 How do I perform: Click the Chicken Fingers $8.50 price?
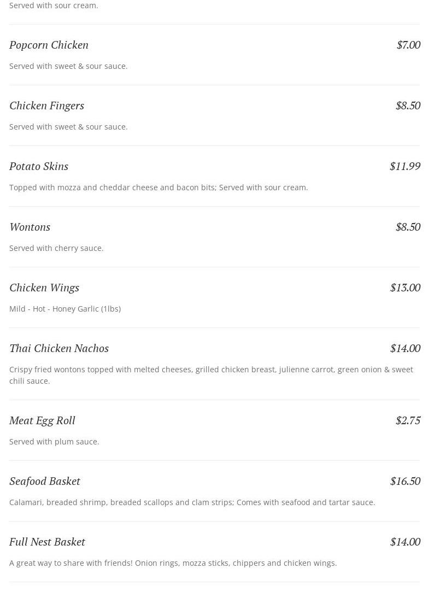tap(408, 106)
